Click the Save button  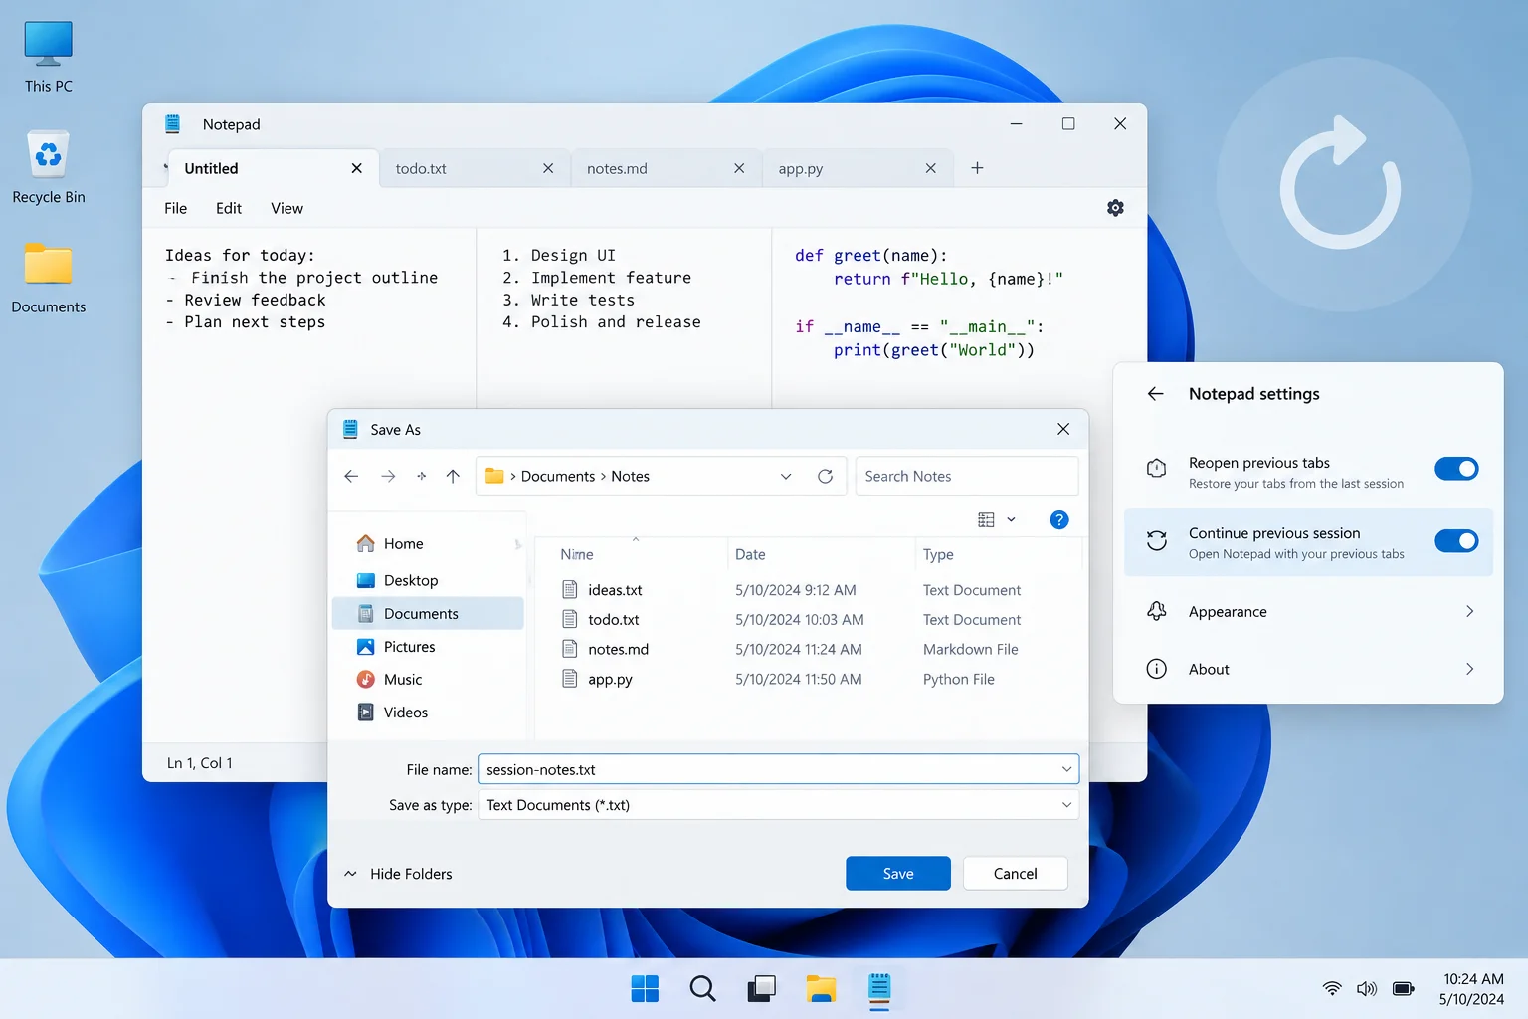click(898, 873)
